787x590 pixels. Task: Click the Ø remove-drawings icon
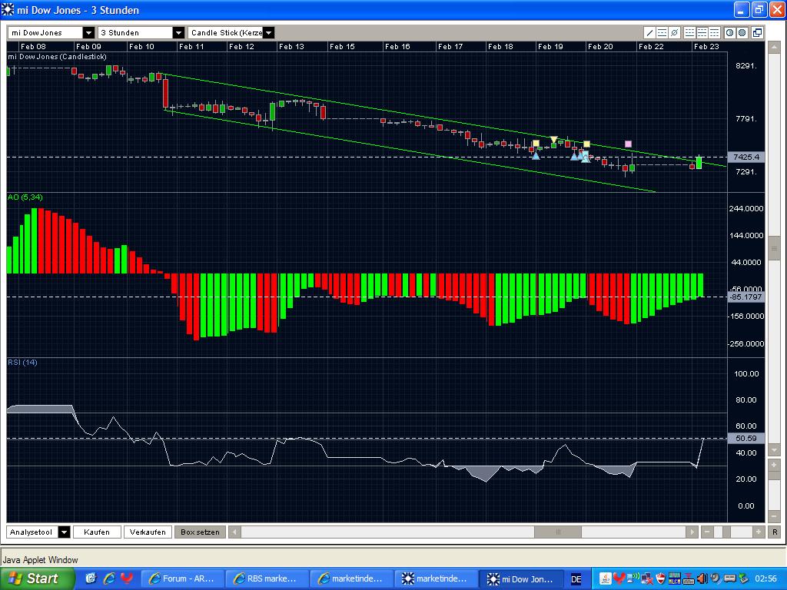coord(674,33)
